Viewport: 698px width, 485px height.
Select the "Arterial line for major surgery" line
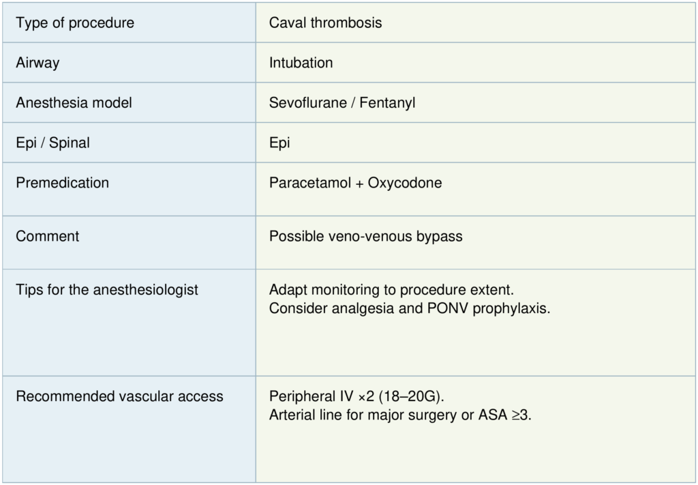coord(399,415)
